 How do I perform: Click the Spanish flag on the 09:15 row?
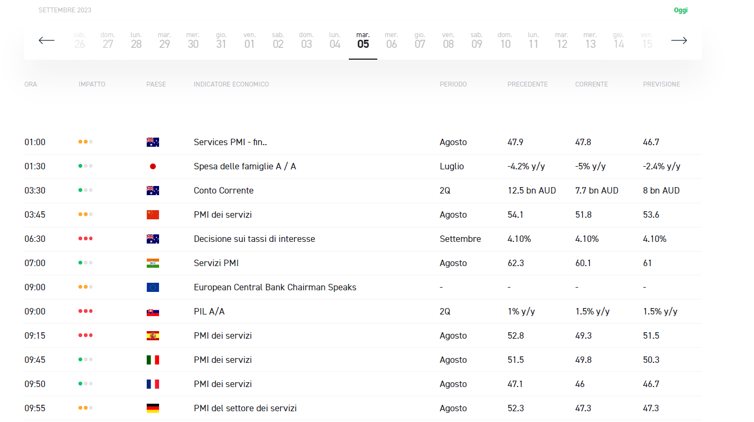click(153, 335)
